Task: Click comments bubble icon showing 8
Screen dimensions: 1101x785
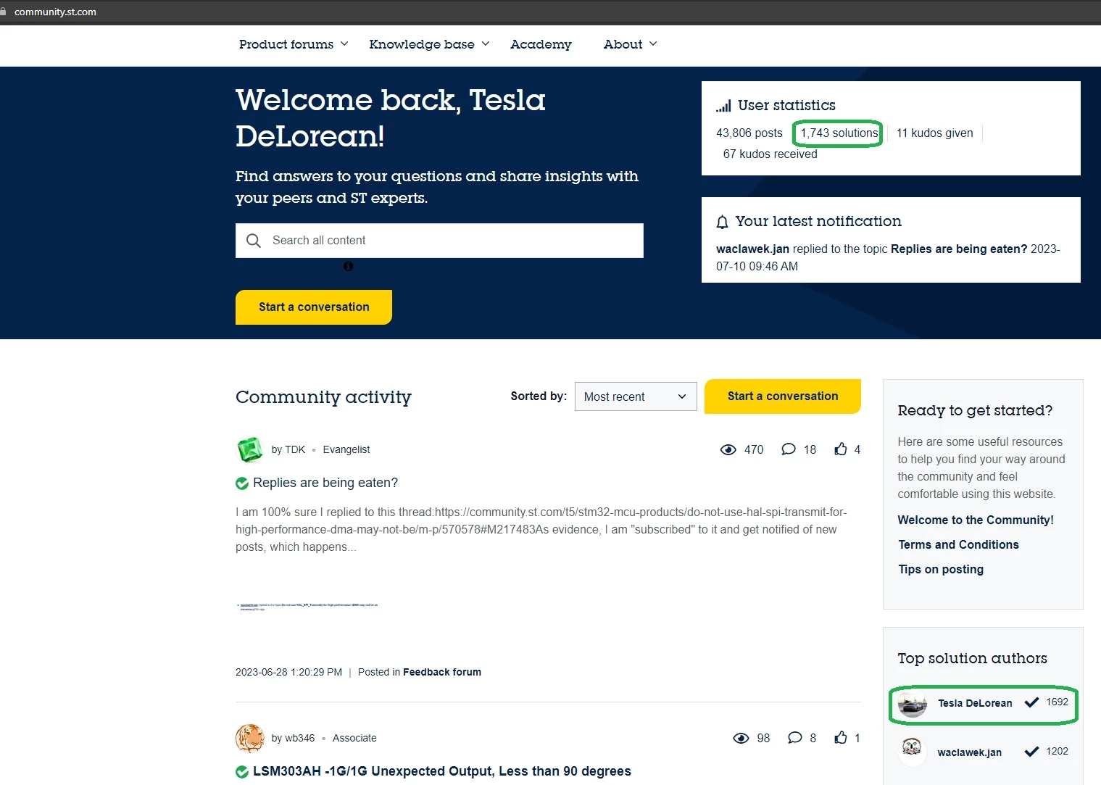Action: pos(795,738)
